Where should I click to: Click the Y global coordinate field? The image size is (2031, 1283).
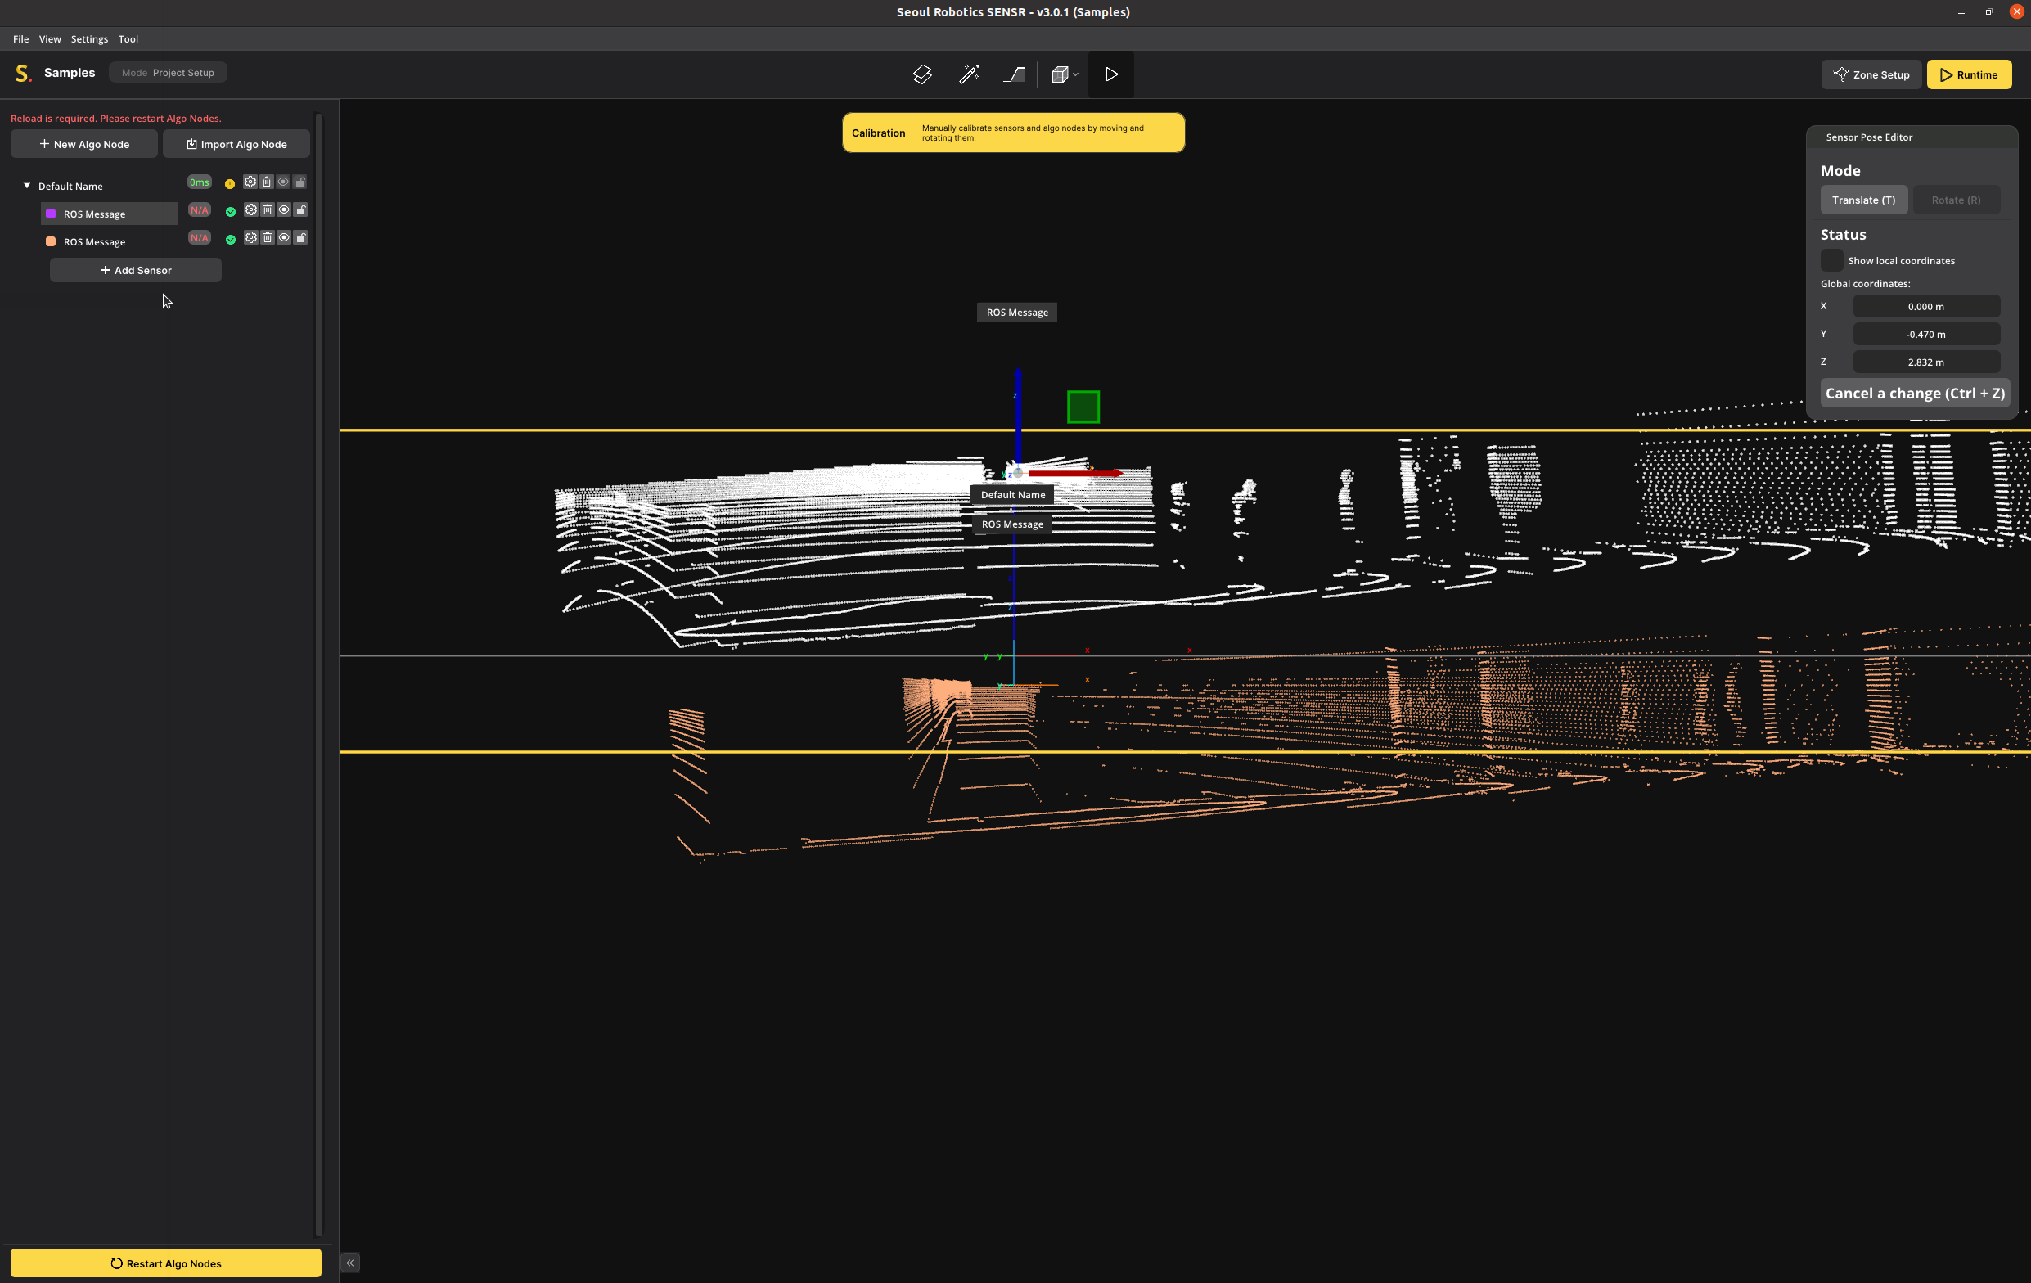click(1925, 334)
